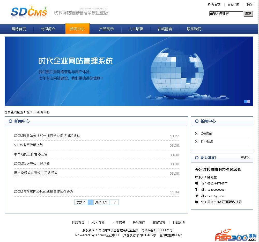Click 更多>> in 联系我们 panel
The height and width of the screenshot is (242, 259).
pyautogui.click(x=245, y=158)
